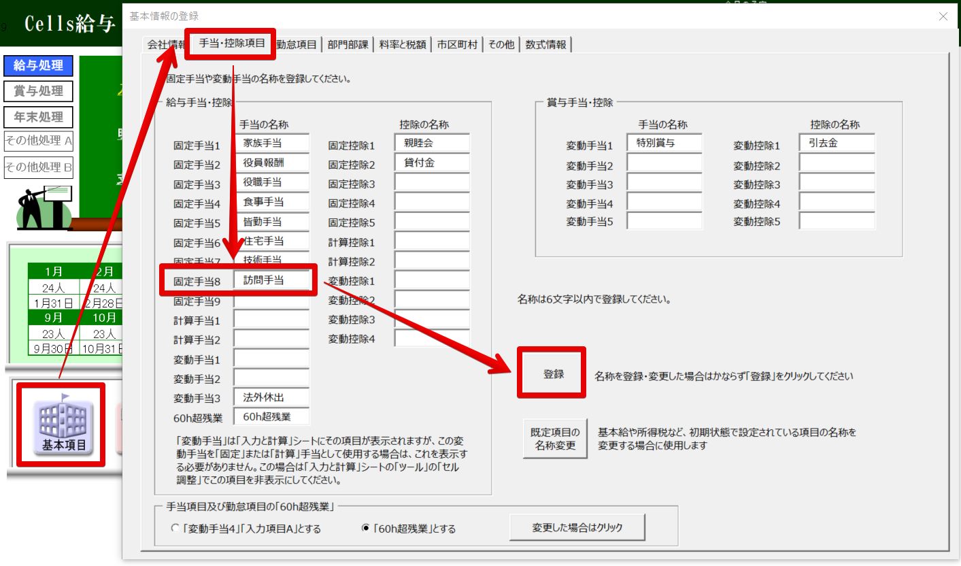The height and width of the screenshot is (566, 961).
Task: Click the 既定項目の名称変更 button
Action: (x=555, y=439)
